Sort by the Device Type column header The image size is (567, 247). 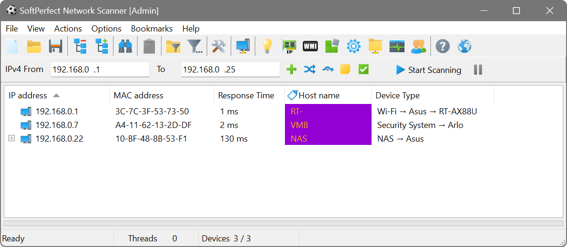point(432,96)
